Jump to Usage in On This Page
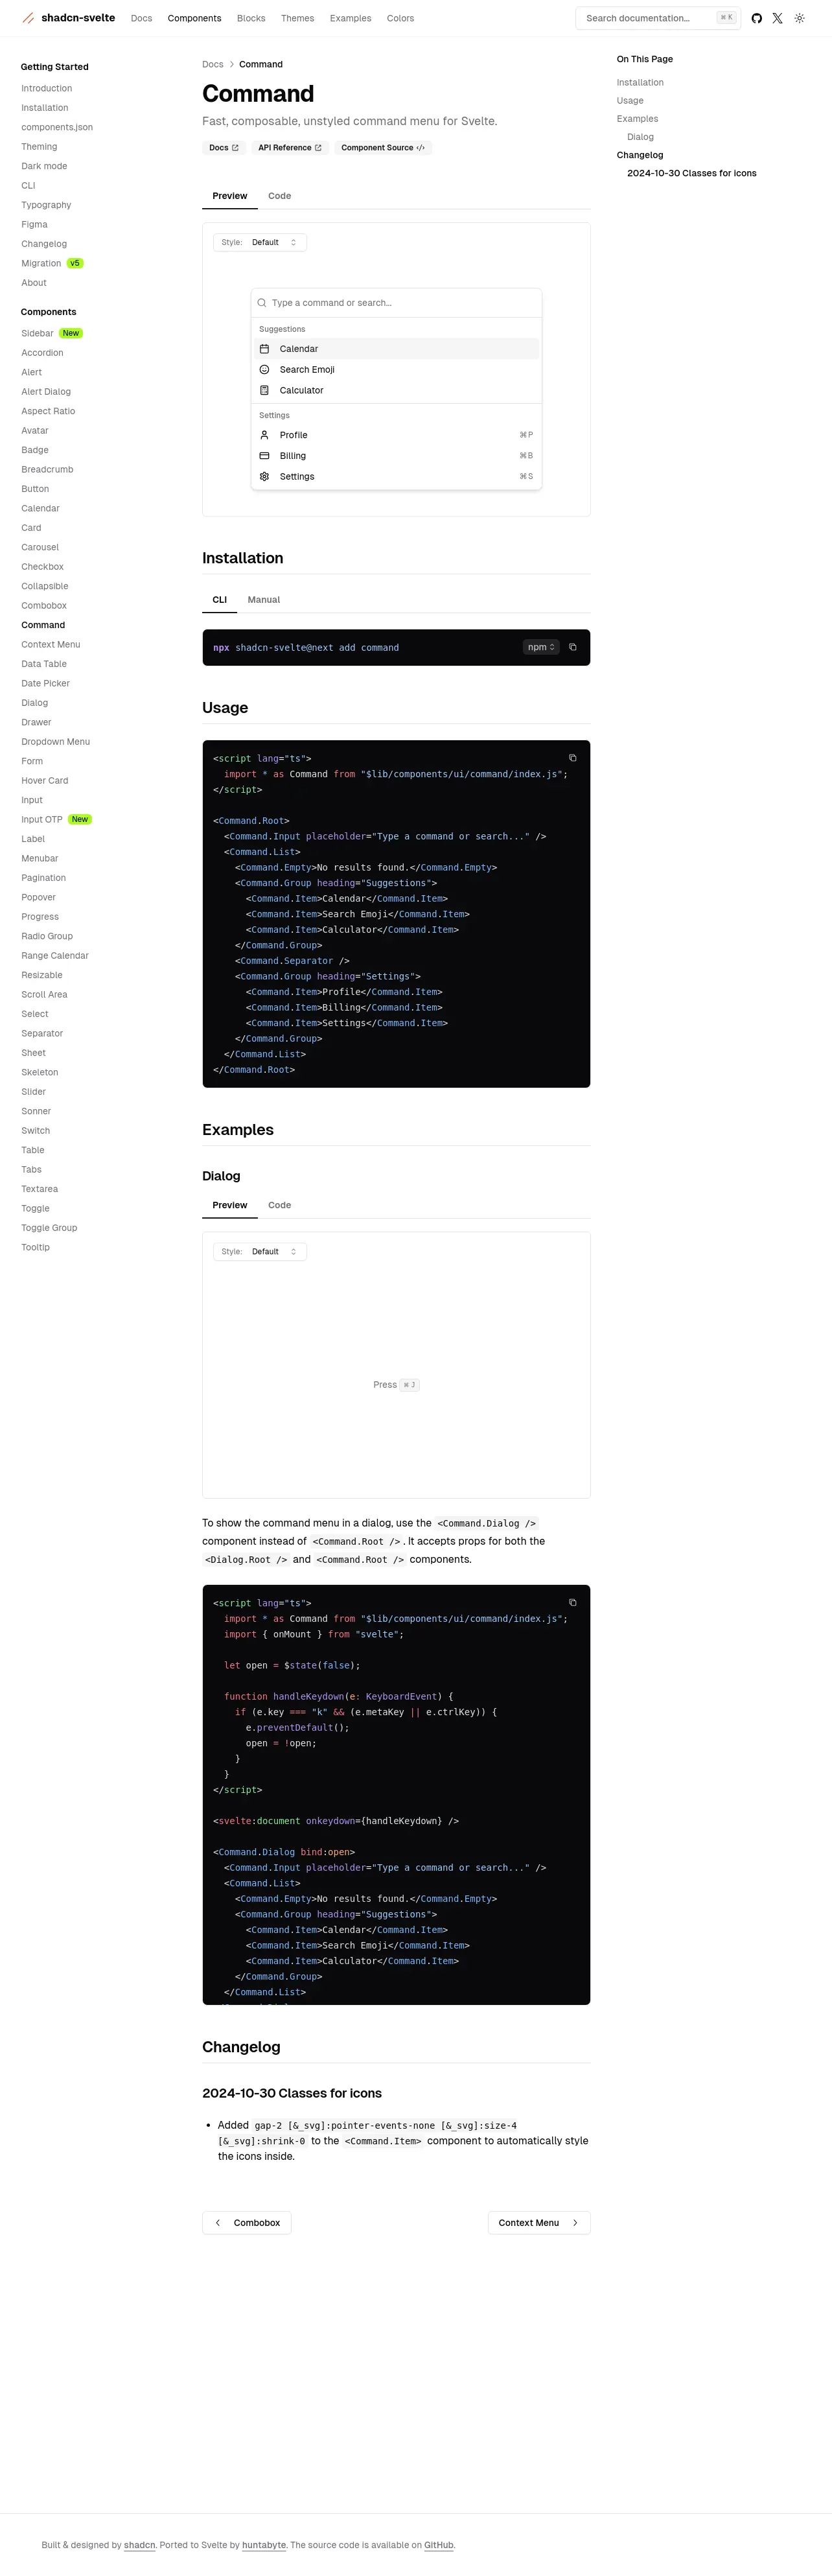 coord(630,101)
